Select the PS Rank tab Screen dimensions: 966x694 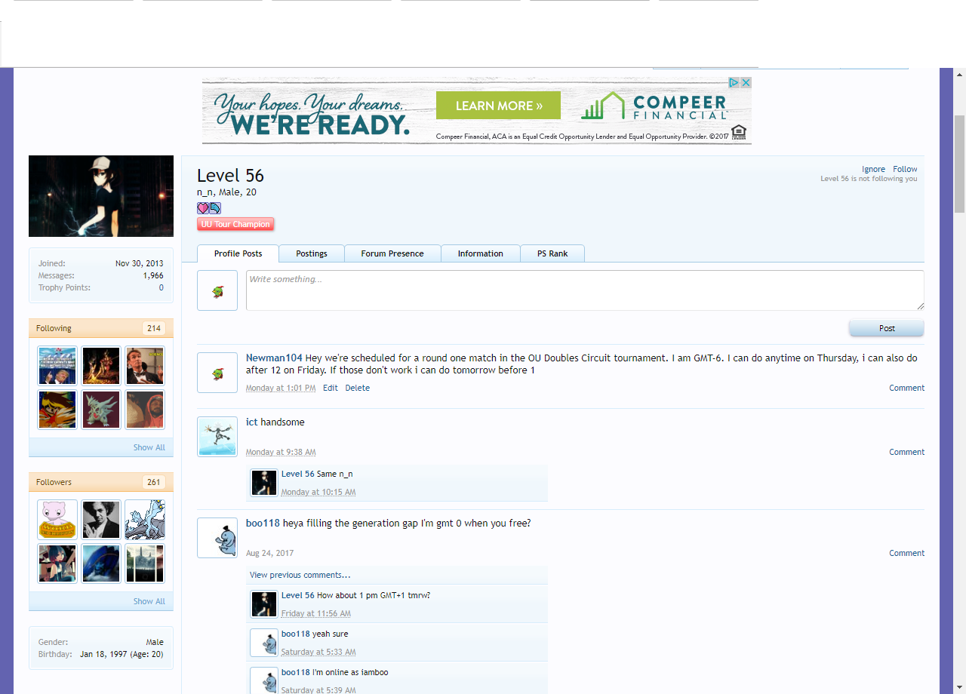coord(552,253)
